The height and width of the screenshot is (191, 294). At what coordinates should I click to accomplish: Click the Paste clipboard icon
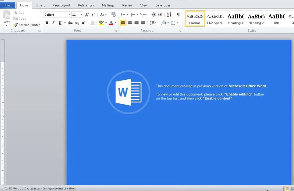click(x=6, y=15)
